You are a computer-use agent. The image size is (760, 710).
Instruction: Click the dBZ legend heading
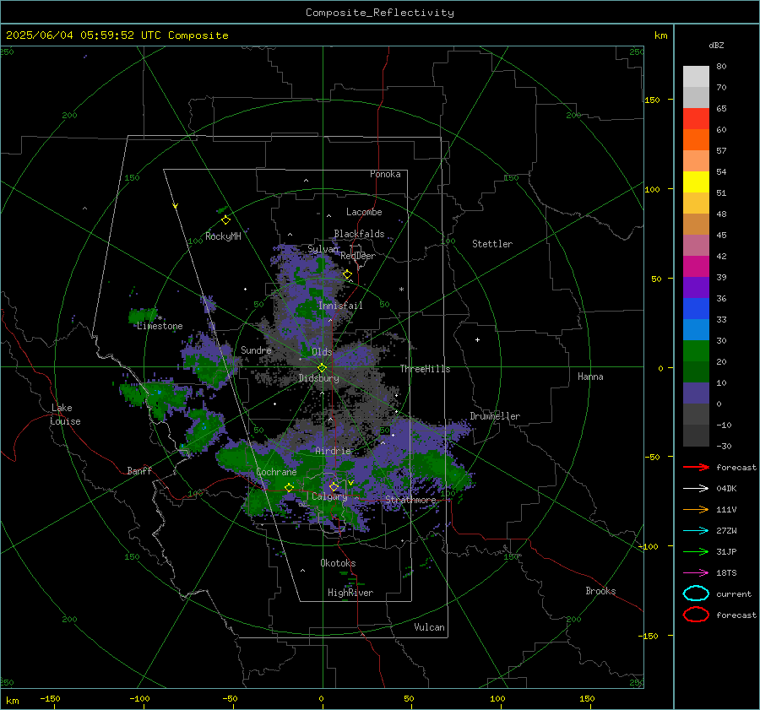point(716,45)
